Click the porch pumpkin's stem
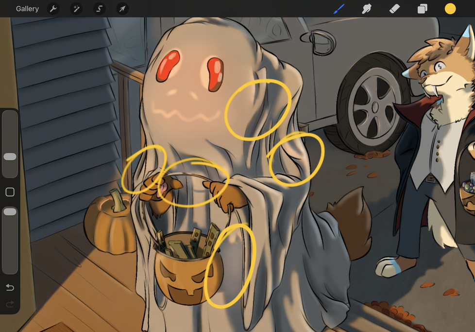Viewport: 475px width, 332px height. click(117, 200)
